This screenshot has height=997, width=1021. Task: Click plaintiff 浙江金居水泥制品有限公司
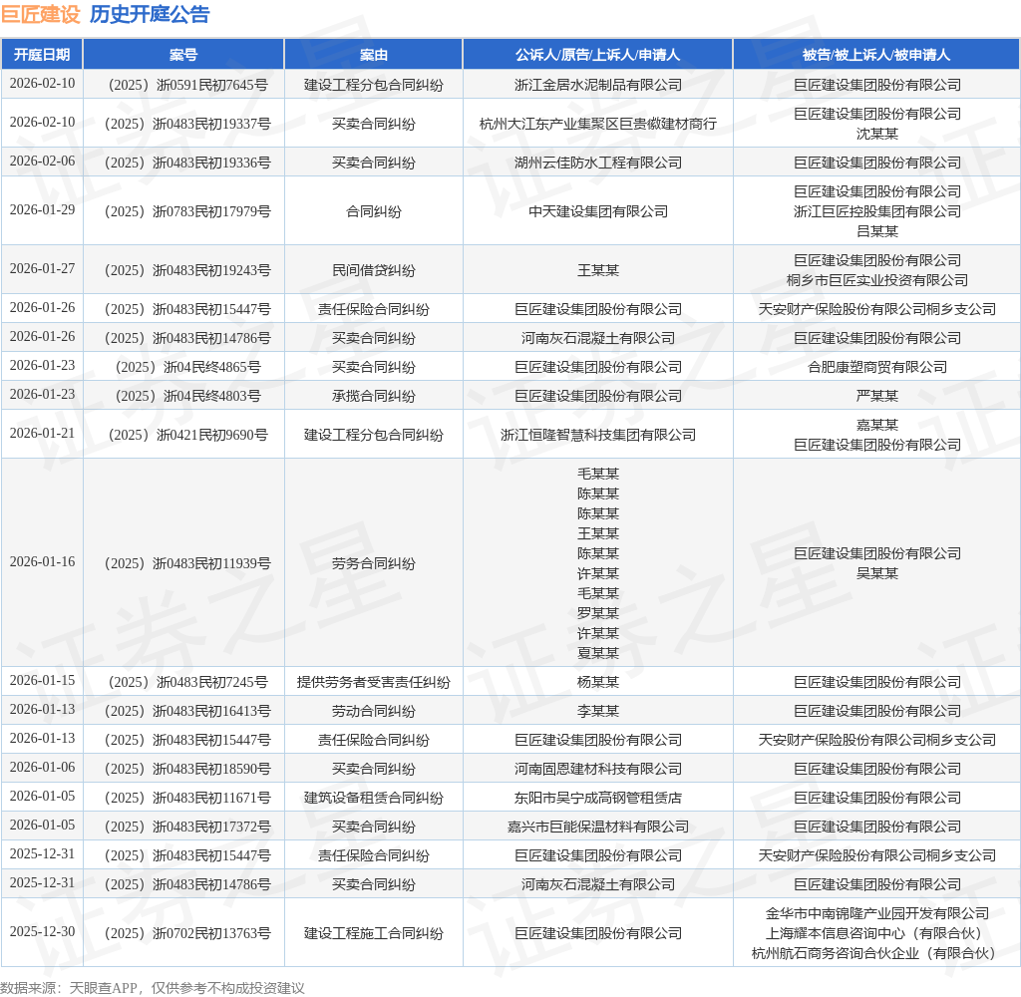(598, 85)
